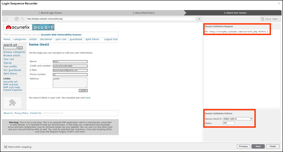Click the update button in user form

point(83,90)
